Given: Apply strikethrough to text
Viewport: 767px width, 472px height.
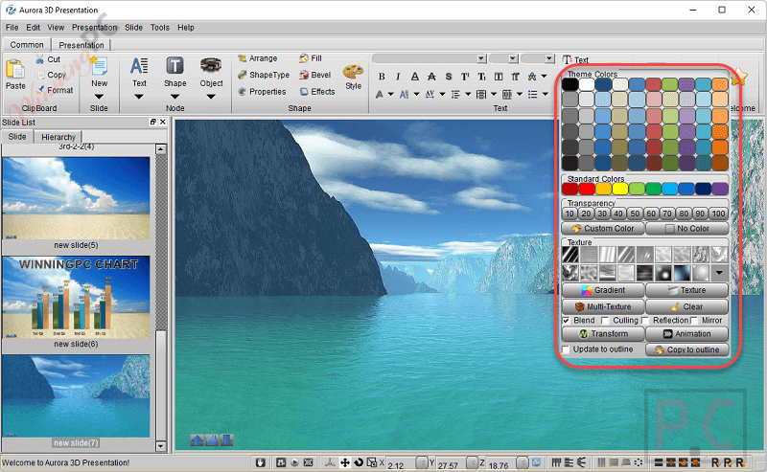Looking at the screenshot, I should click(431, 77).
